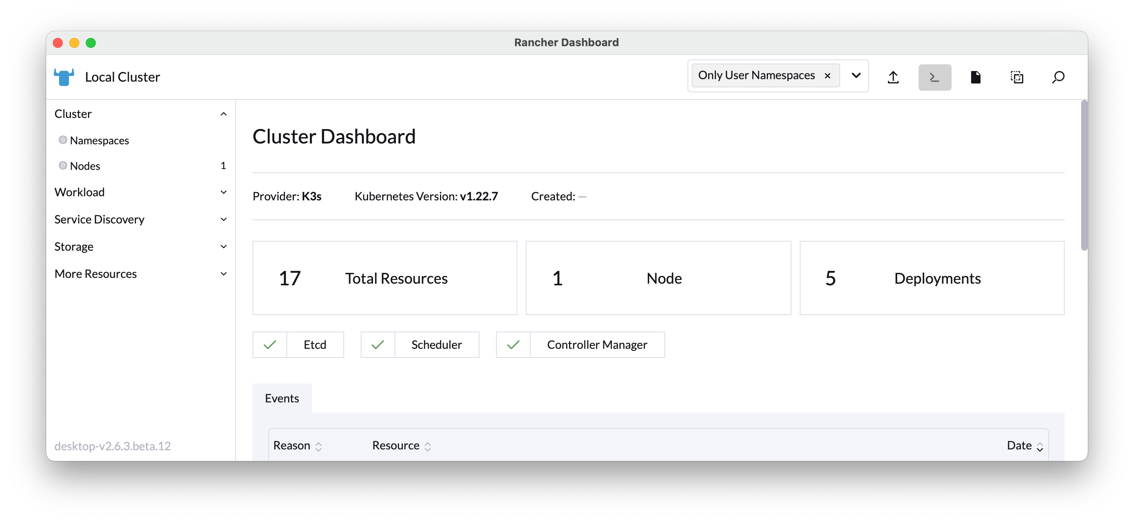1134x522 pixels.
Task: Open the namespace filter dropdown arrow
Action: point(856,75)
